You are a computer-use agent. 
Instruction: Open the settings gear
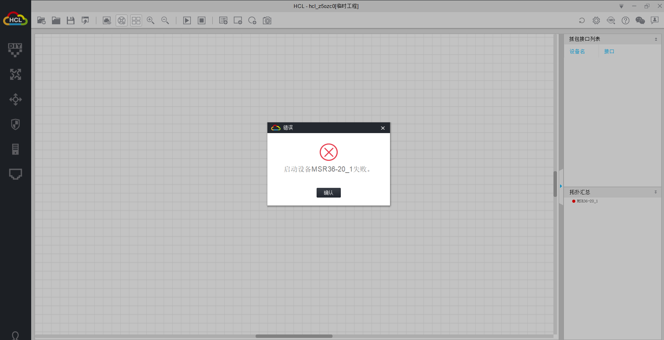(x=596, y=21)
